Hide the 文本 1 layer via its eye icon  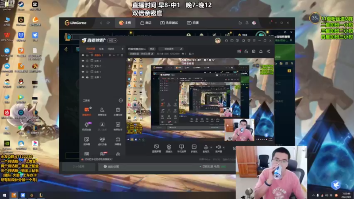pyautogui.click(x=83, y=72)
